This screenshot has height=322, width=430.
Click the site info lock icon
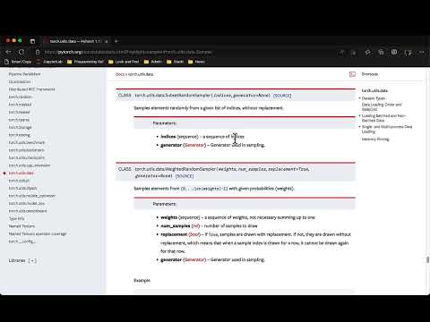click(38, 52)
